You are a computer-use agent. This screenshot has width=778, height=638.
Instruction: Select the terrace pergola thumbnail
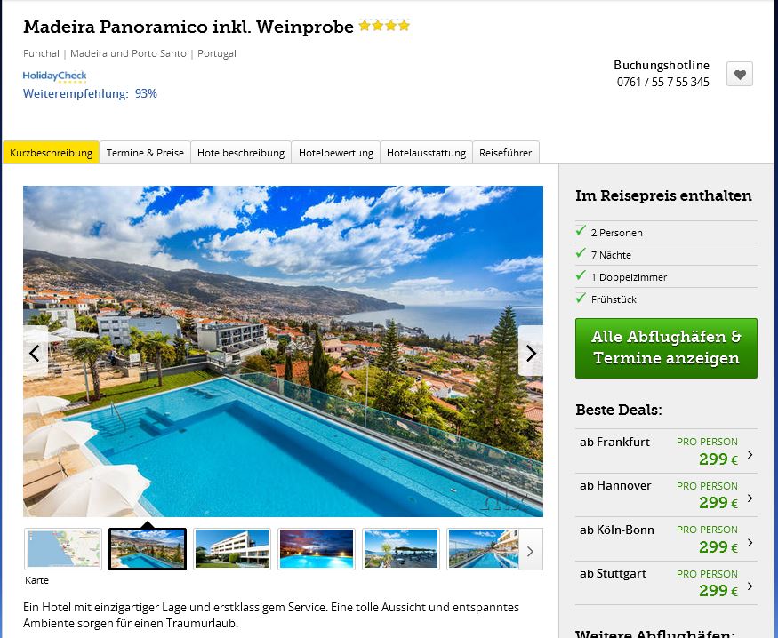coord(401,549)
